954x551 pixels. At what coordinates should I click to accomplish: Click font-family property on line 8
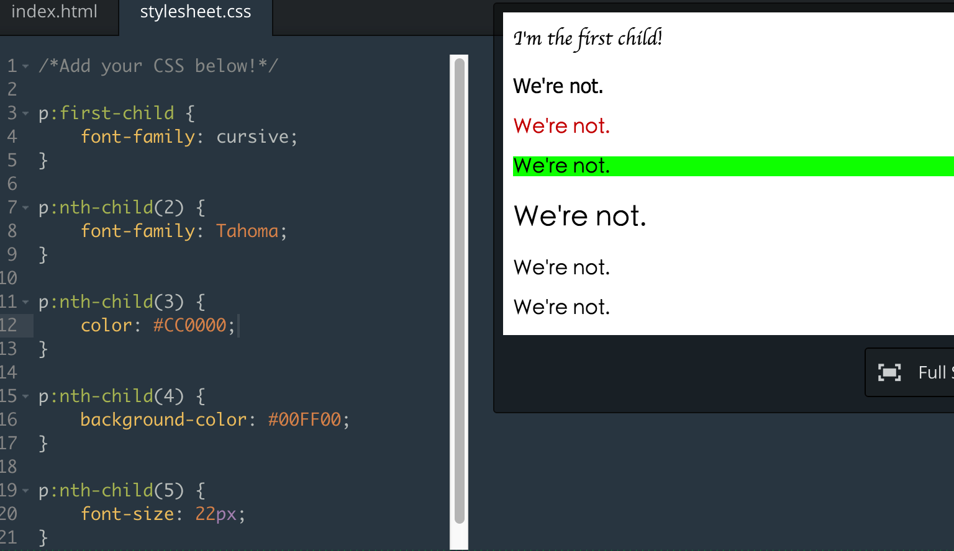point(138,231)
